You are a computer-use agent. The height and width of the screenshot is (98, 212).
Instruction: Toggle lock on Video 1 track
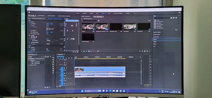point(60,70)
